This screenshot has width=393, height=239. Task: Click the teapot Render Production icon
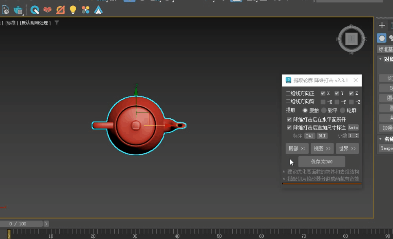pos(18,10)
